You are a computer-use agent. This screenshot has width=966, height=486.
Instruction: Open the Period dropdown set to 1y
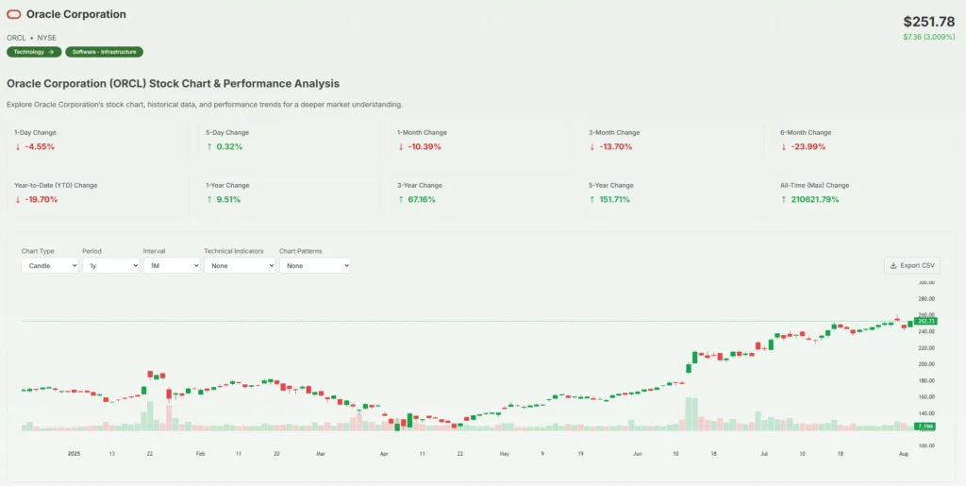[x=110, y=266]
